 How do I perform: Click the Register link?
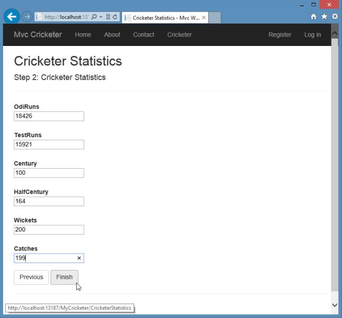[280, 34]
